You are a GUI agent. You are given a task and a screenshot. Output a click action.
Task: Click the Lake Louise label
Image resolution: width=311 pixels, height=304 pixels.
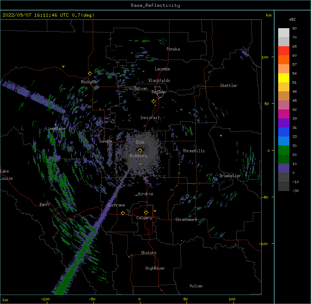(6, 175)
